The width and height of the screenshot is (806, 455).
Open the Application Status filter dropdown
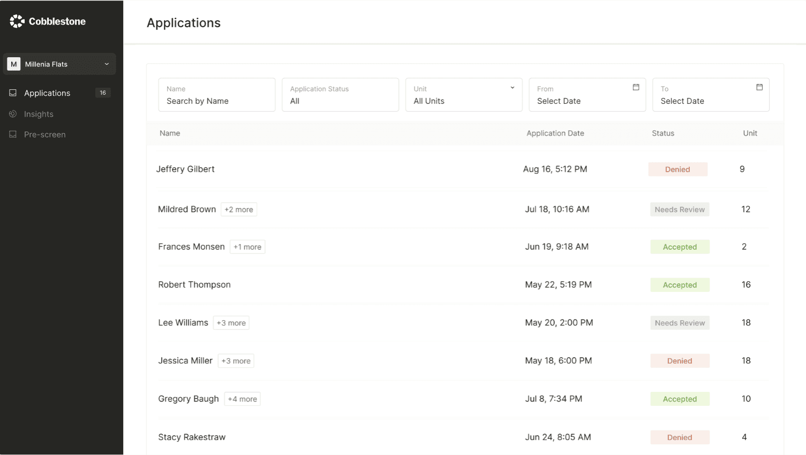tap(341, 95)
